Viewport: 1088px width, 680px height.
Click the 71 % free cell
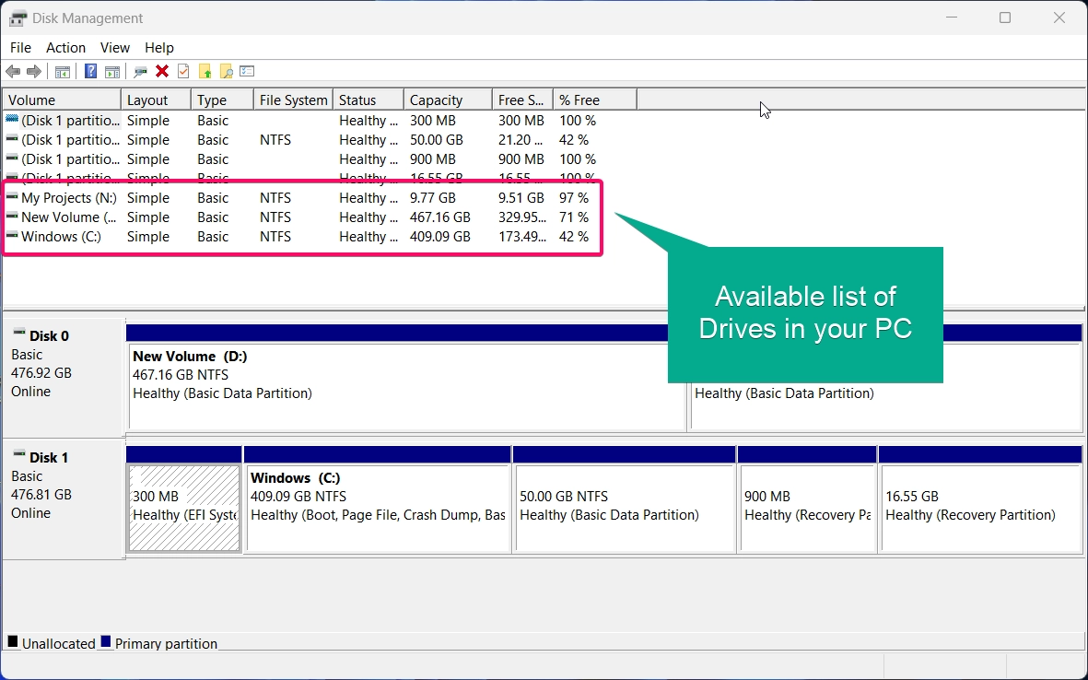tap(574, 217)
